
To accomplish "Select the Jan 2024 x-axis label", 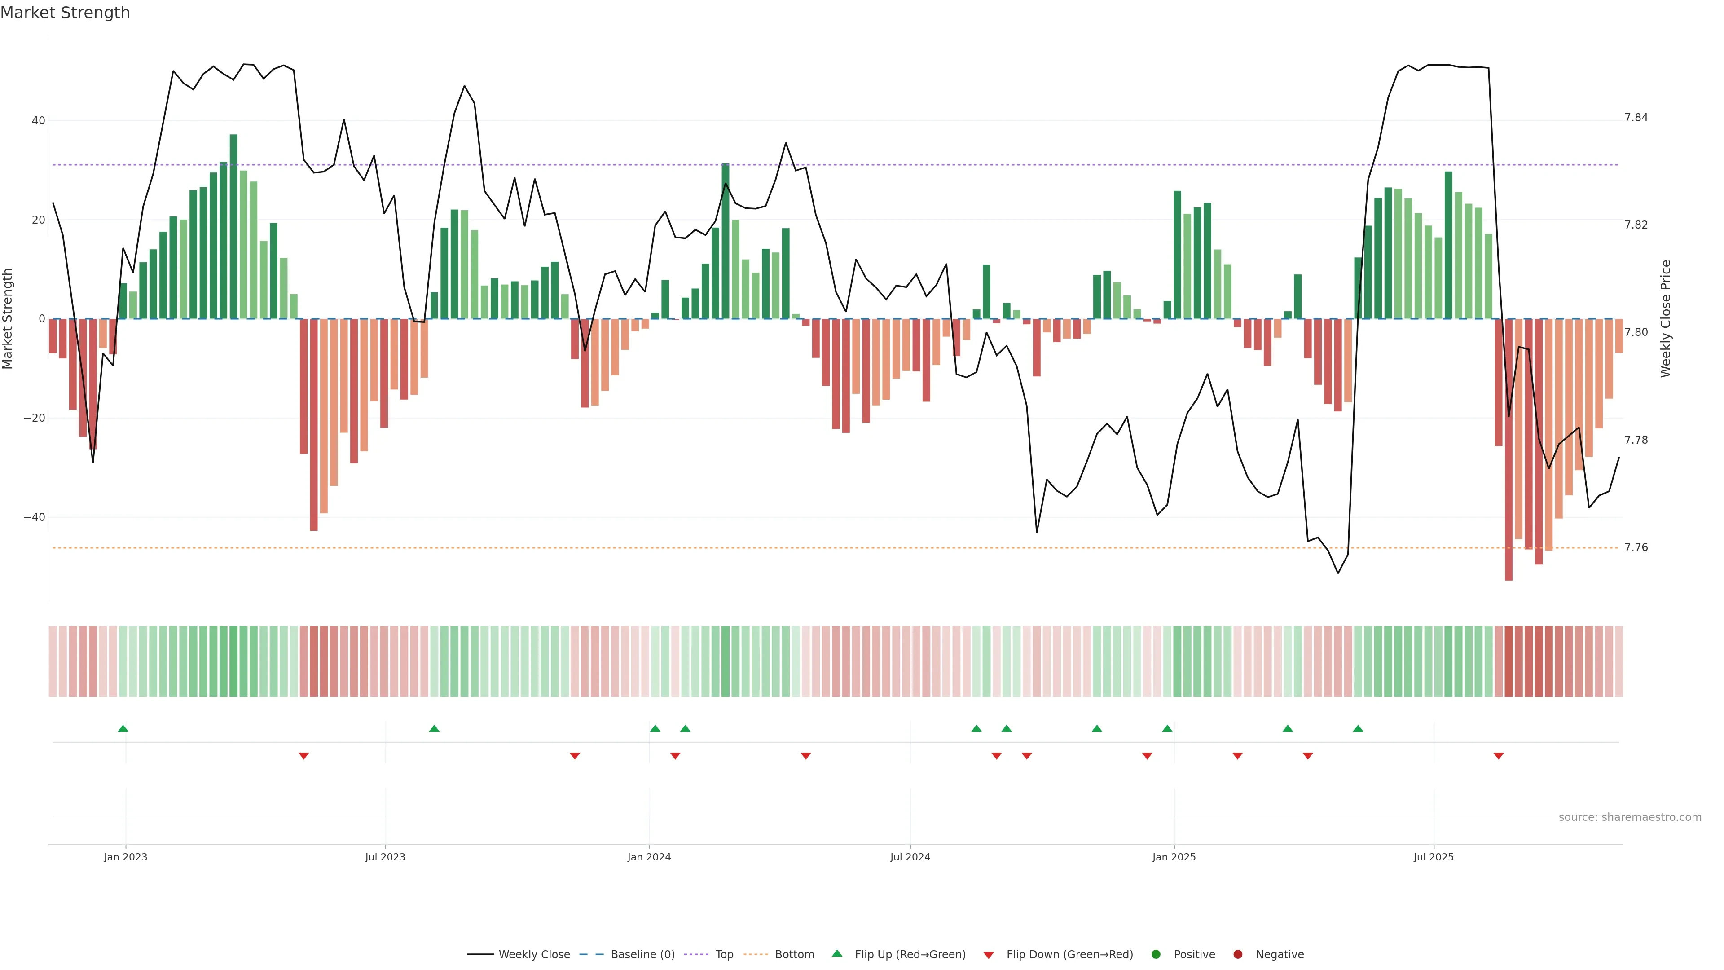I will click(x=648, y=857).
